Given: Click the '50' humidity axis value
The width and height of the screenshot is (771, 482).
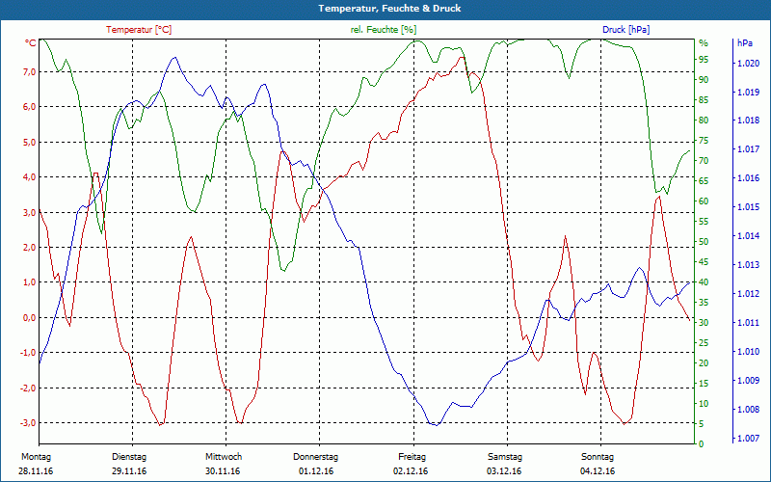Looking at the screenshot, I should 704,242.
